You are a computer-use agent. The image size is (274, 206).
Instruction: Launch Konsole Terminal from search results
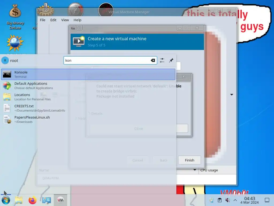click(x=88, y=74)
